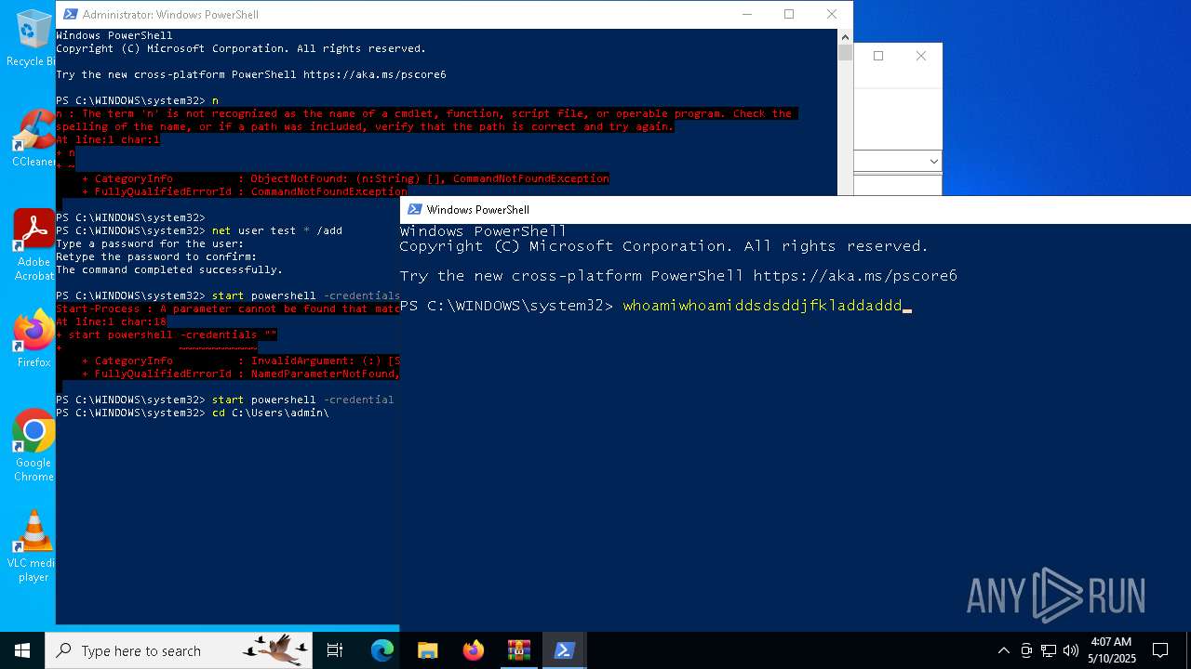Open Adobe Acrobat desktop shortcut
The image size is (1191, 669).
click(x=33, y=244)
